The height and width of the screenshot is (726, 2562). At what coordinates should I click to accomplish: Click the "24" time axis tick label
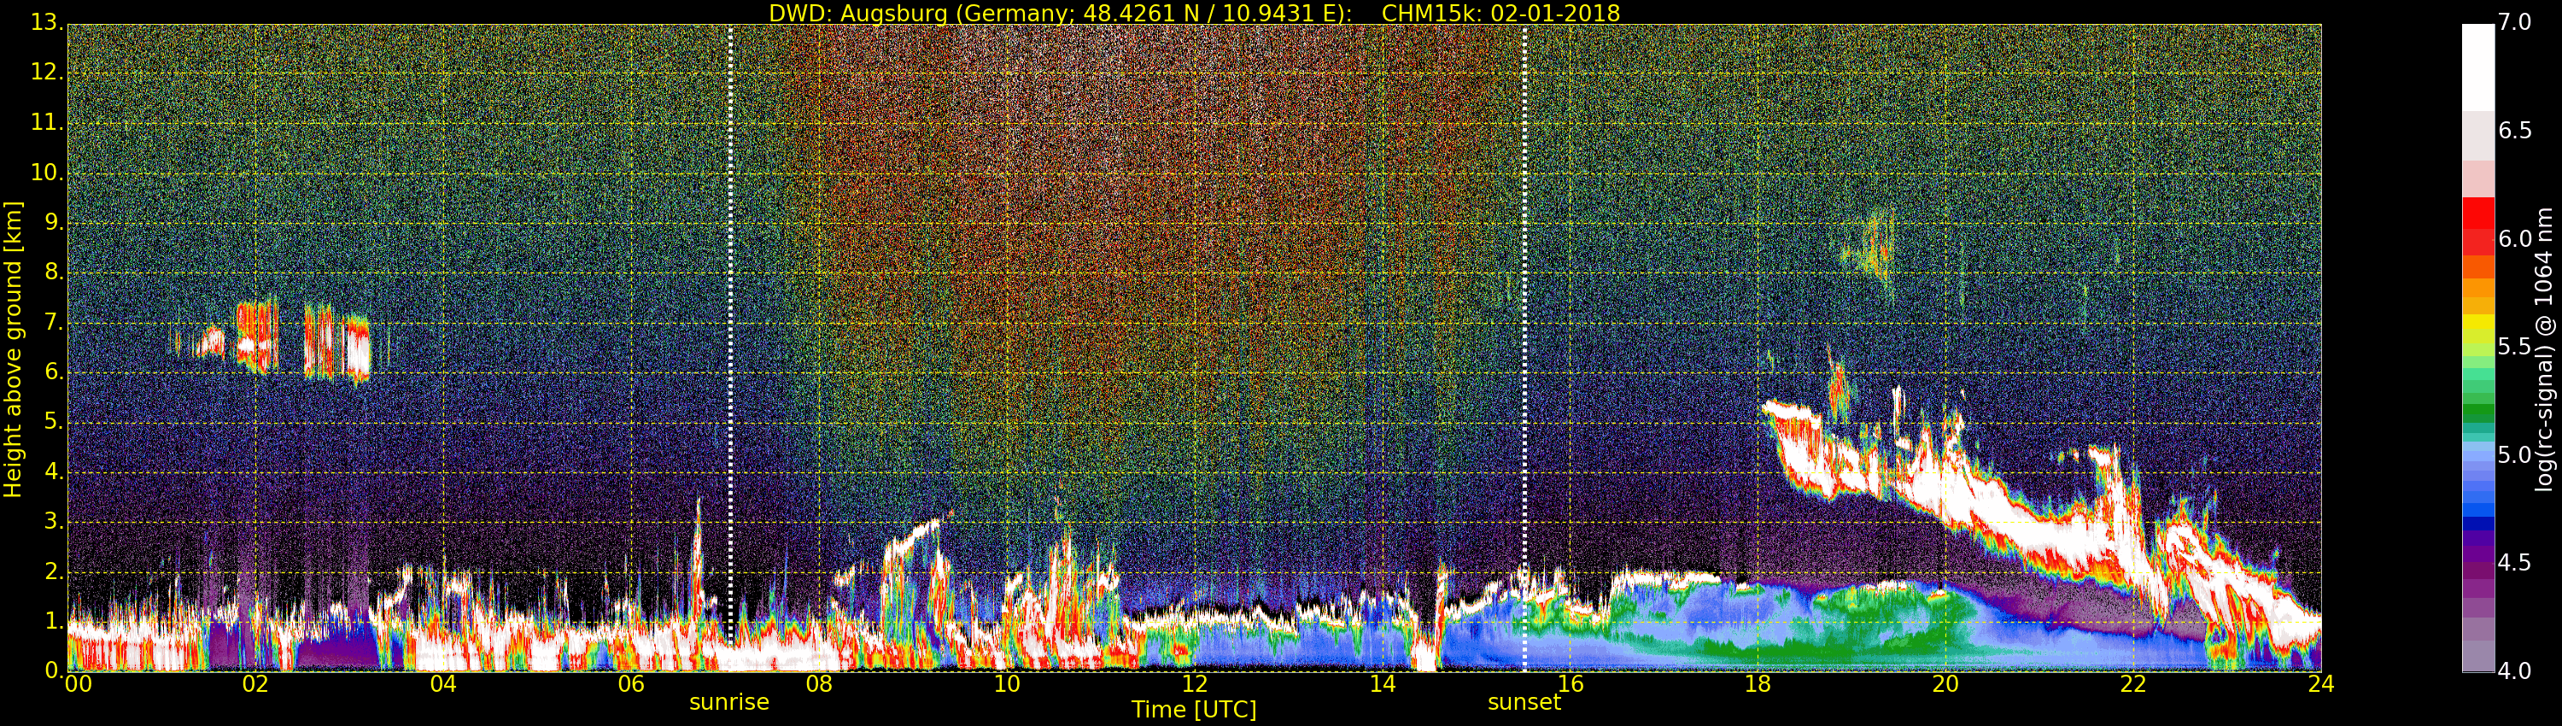tap(2321, 683)
